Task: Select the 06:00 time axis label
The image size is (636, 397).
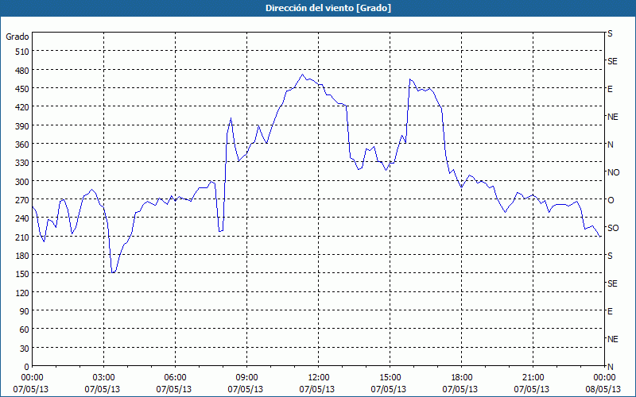Action: (x=175, y=378)
